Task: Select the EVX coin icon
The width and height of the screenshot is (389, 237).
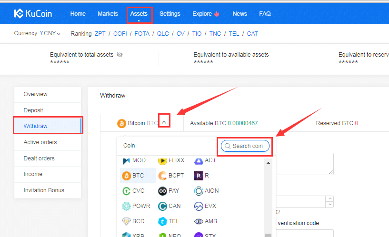Action: tap(199, 206)
